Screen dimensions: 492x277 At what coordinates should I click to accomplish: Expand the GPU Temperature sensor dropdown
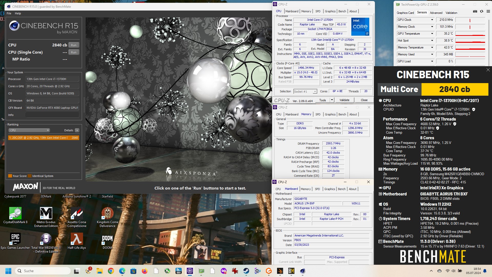pyautogui.click(x=432, y=34)
